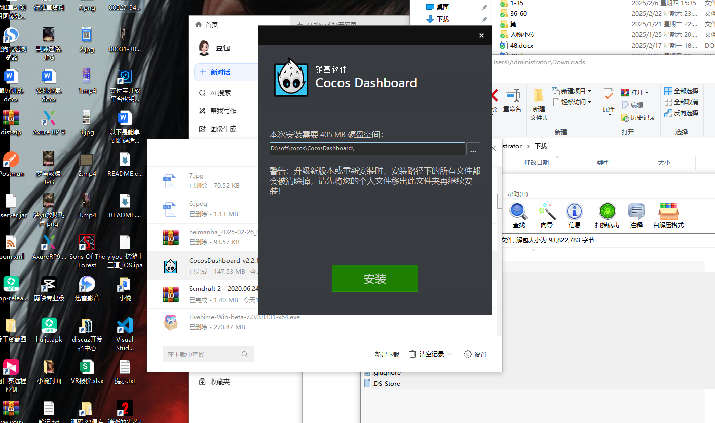
Task: Go to 首页 in the browser panel
Action: [x=207, y=24]
